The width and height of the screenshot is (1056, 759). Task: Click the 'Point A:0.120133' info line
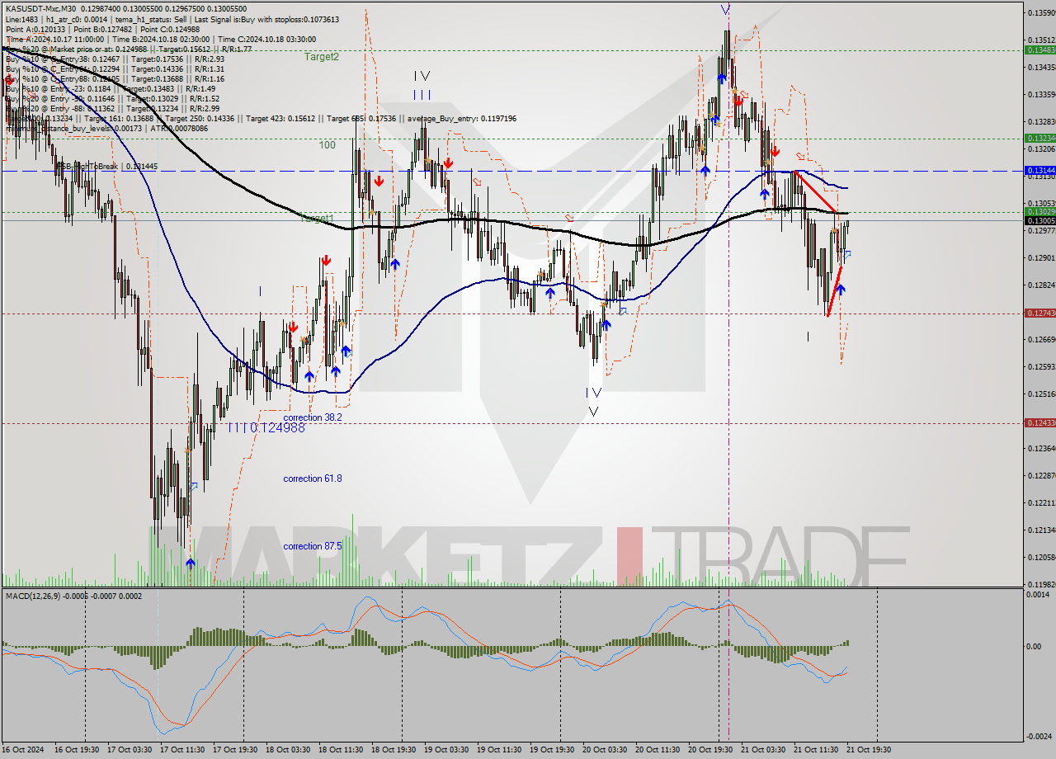(x=35, y=29)
